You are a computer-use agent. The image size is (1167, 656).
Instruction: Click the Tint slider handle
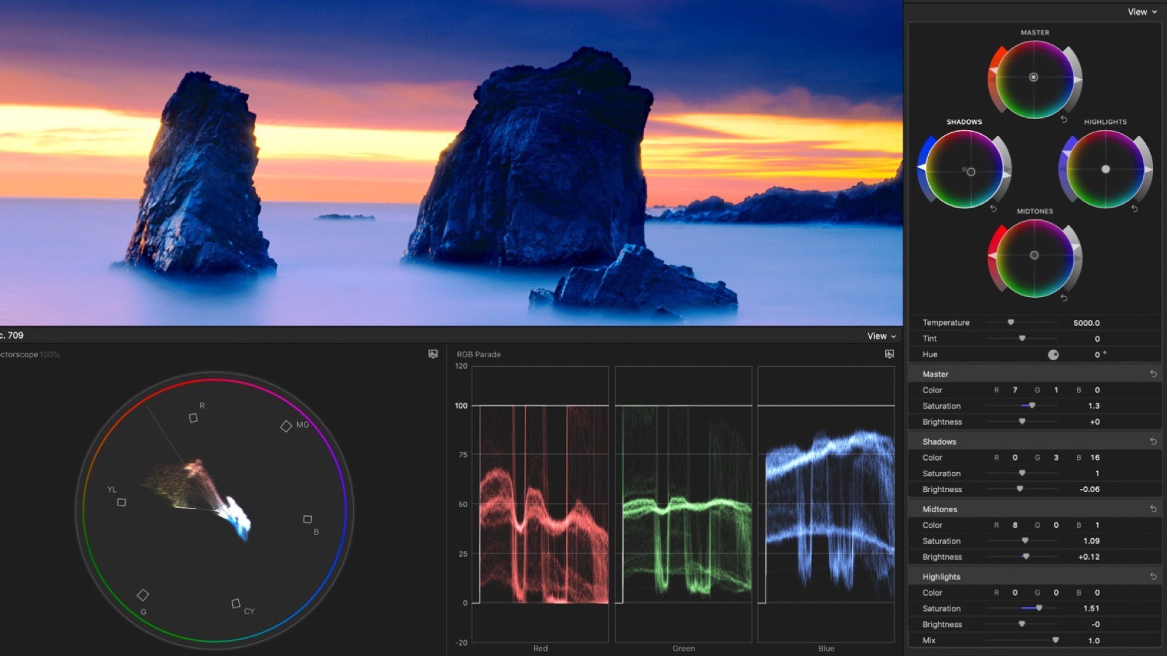pyautogui.click(x=1022, y=338)
